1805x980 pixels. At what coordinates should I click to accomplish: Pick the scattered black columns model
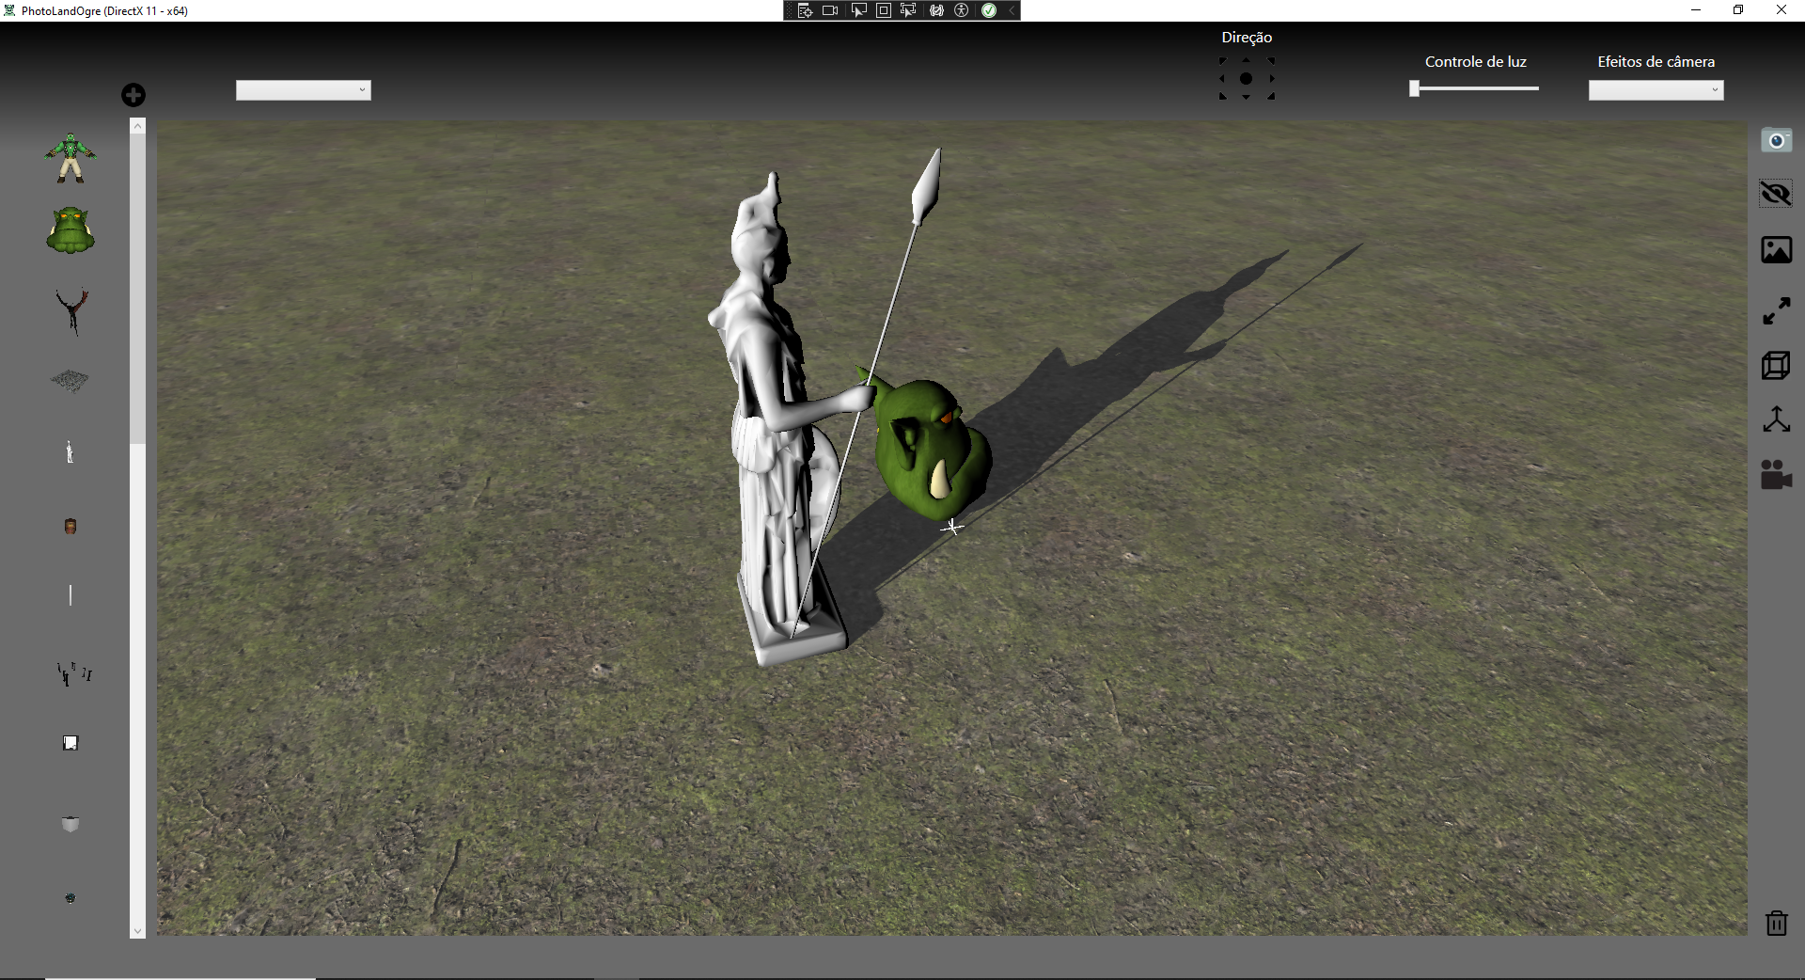pos(74,673)
